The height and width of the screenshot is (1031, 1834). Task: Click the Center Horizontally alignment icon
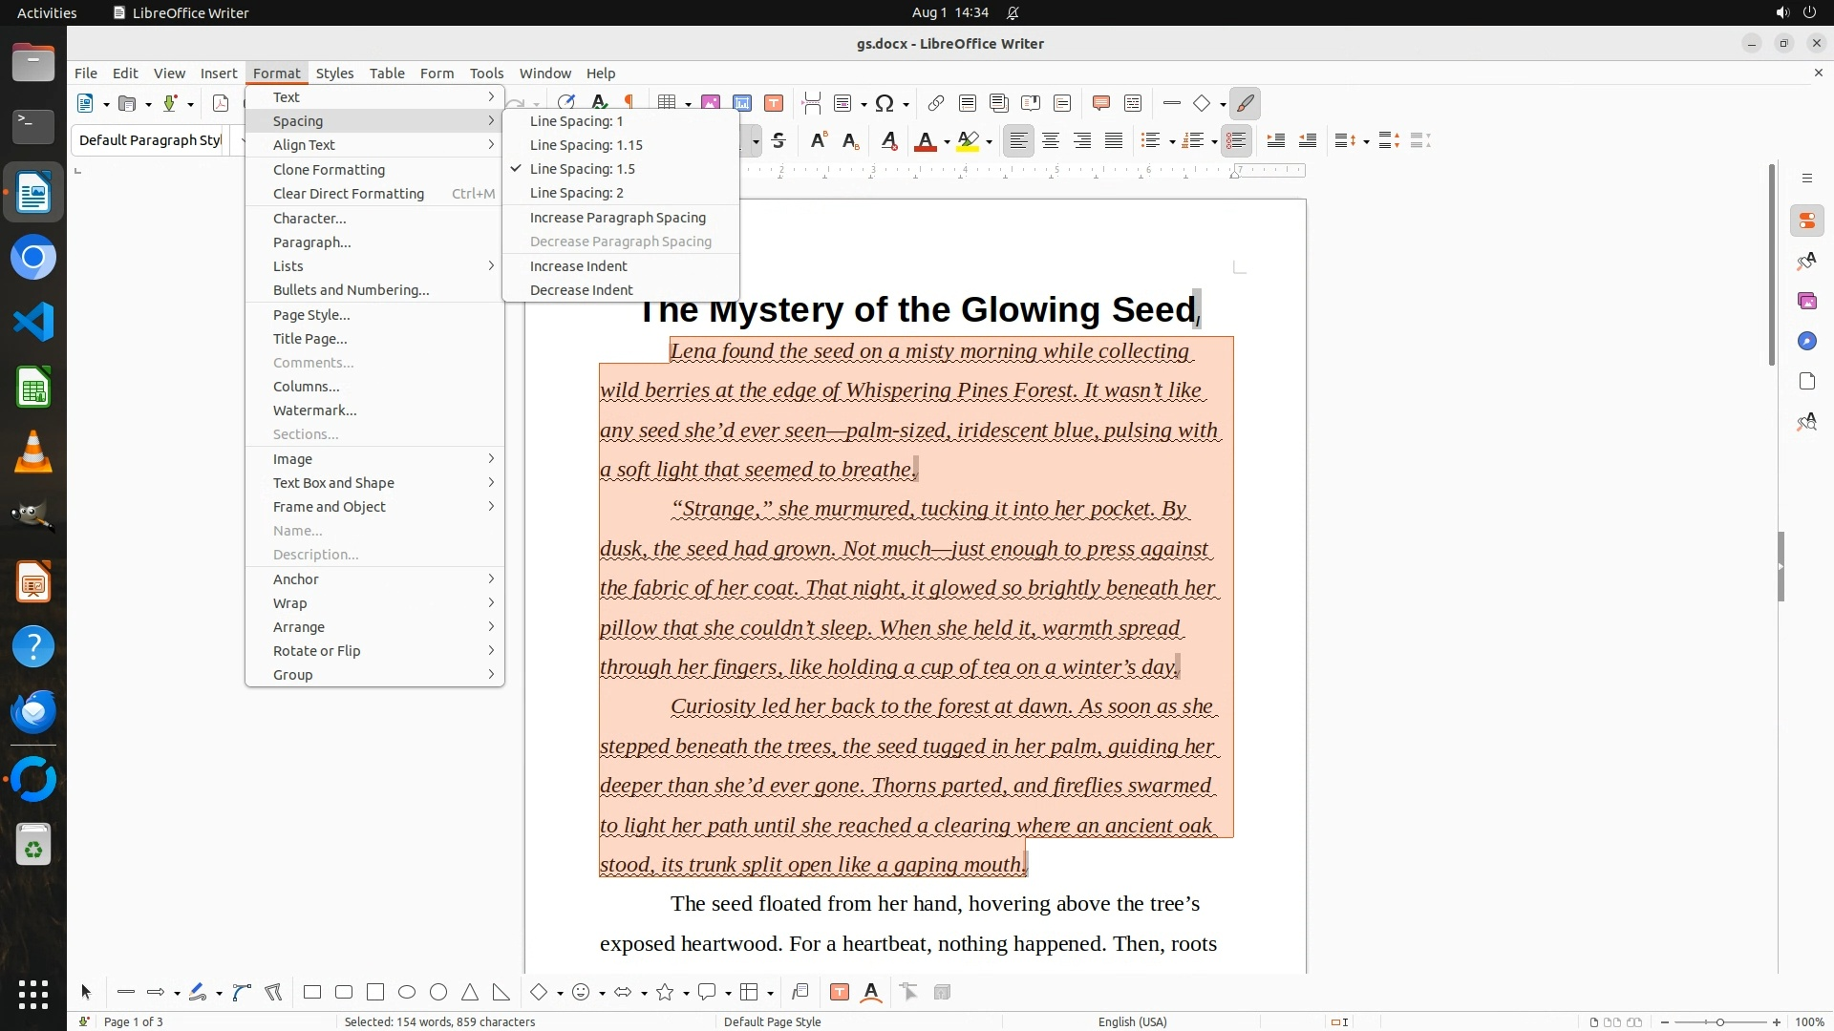pyautogui.click(x=1051, y=141)
